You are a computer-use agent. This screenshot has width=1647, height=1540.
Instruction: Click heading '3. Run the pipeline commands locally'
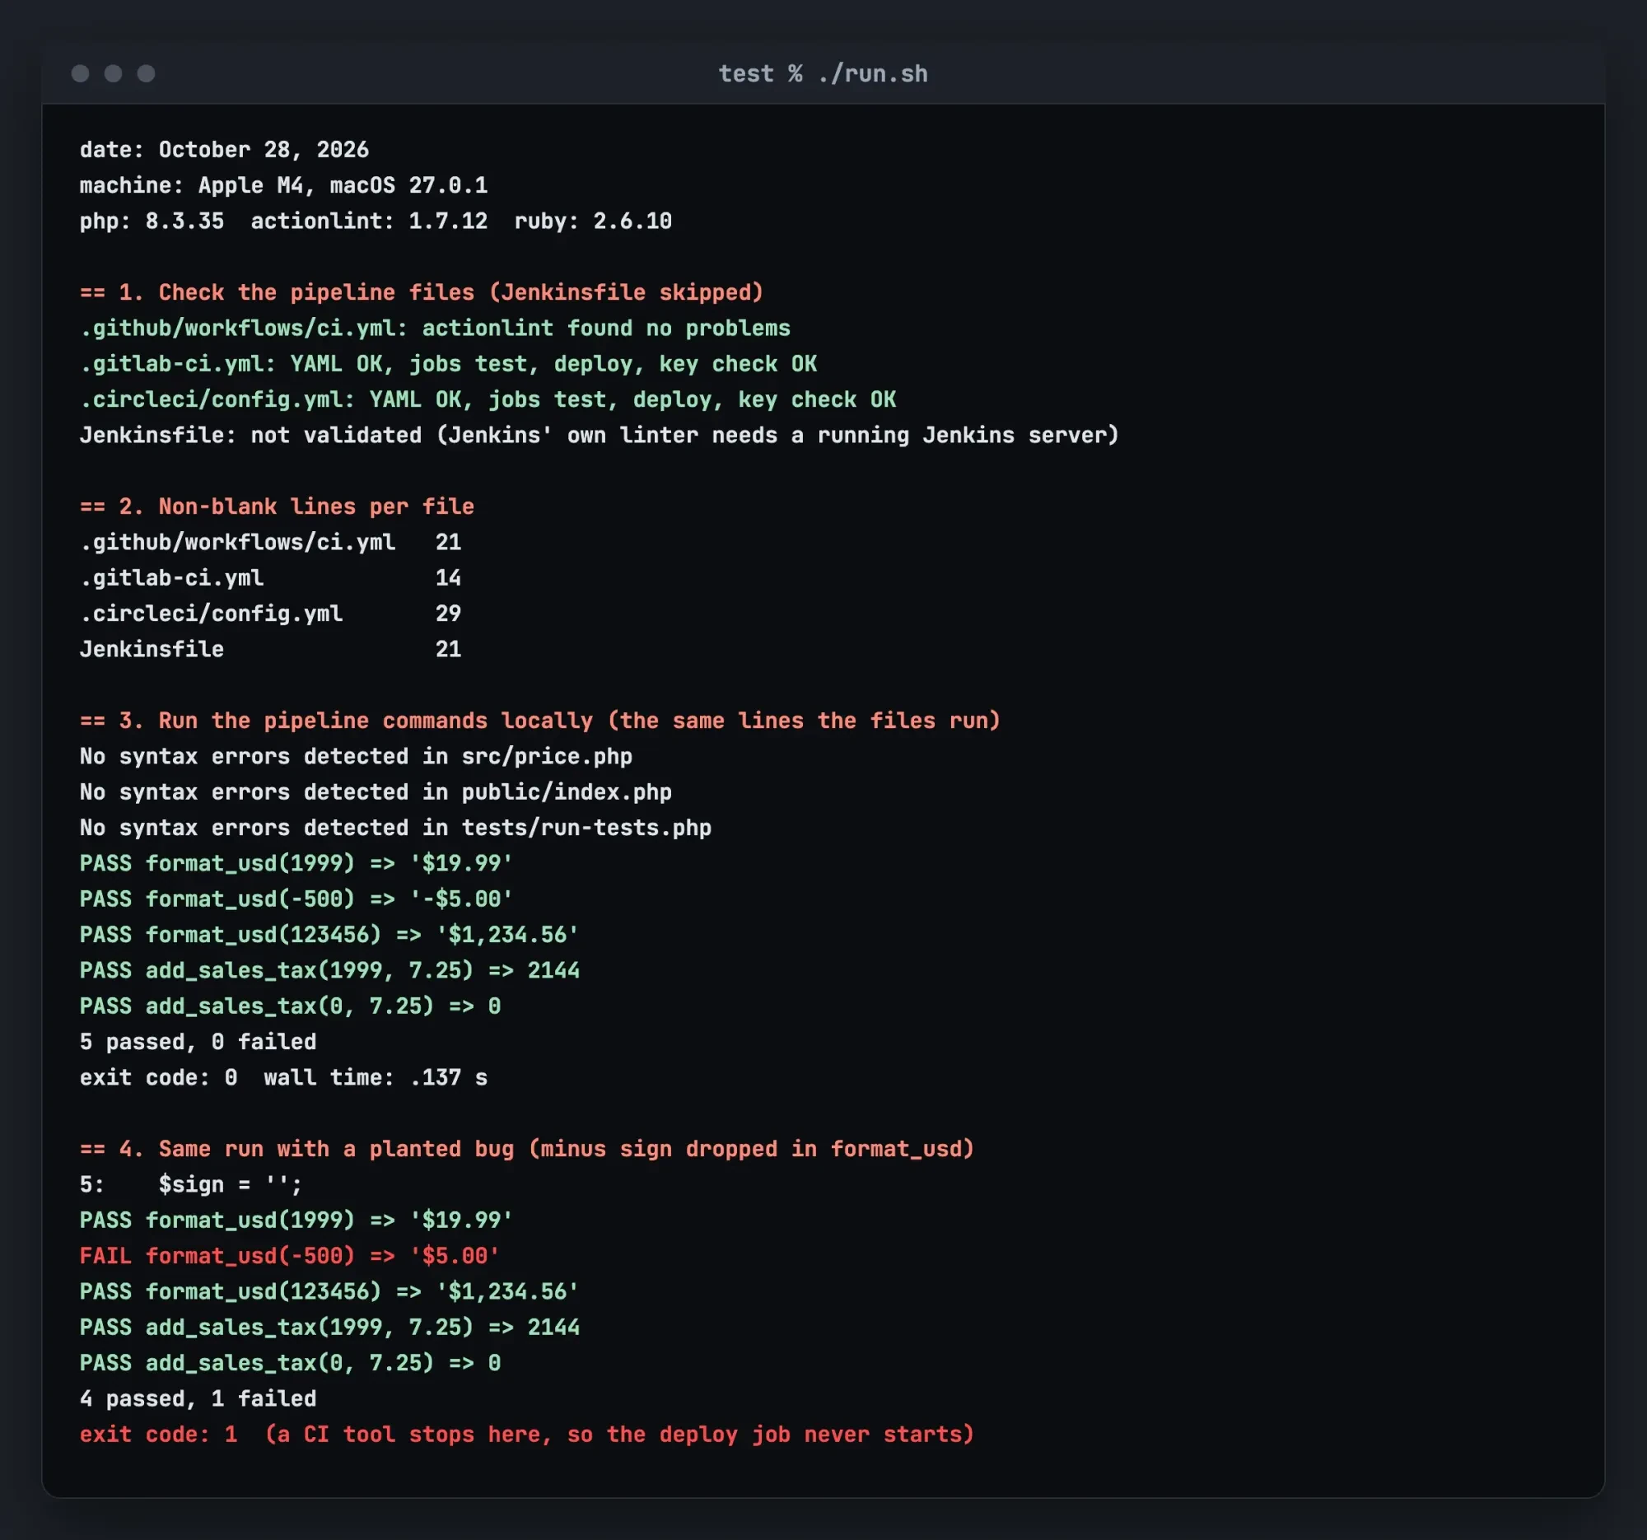(x=540, y=721)
